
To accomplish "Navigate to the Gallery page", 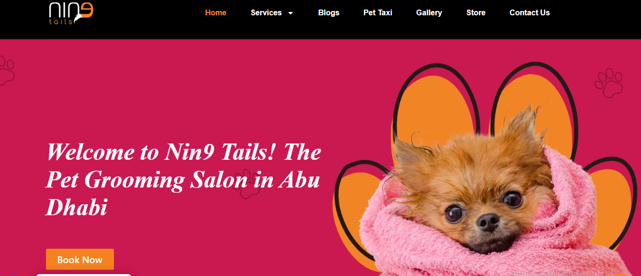I will [x=429, y=13].
